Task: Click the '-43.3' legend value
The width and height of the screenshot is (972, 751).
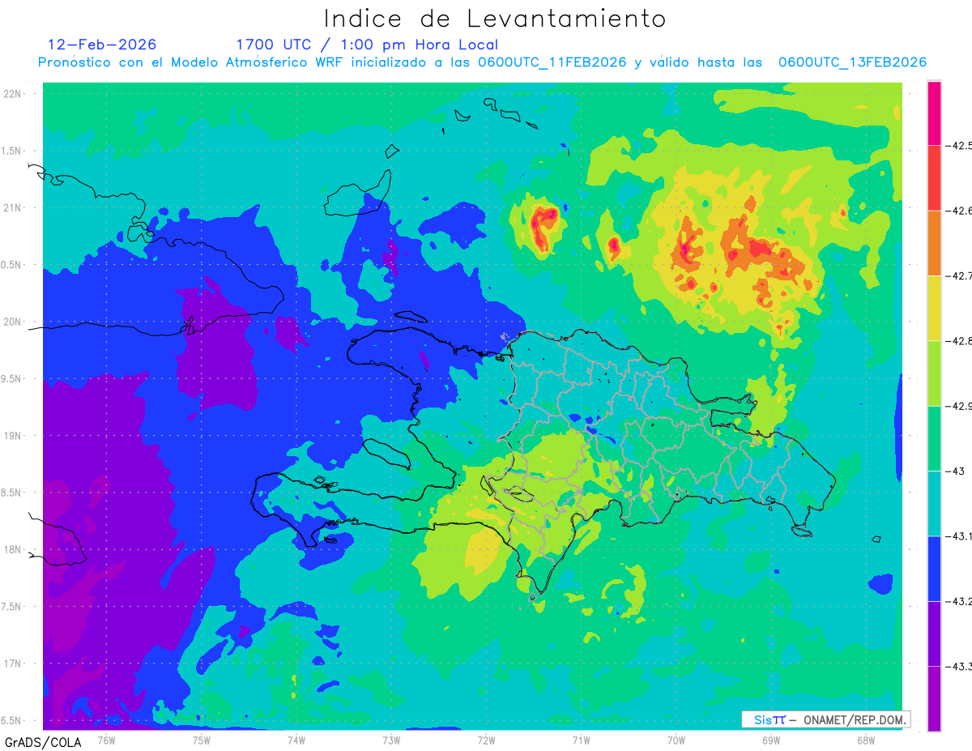Action: 958,666
